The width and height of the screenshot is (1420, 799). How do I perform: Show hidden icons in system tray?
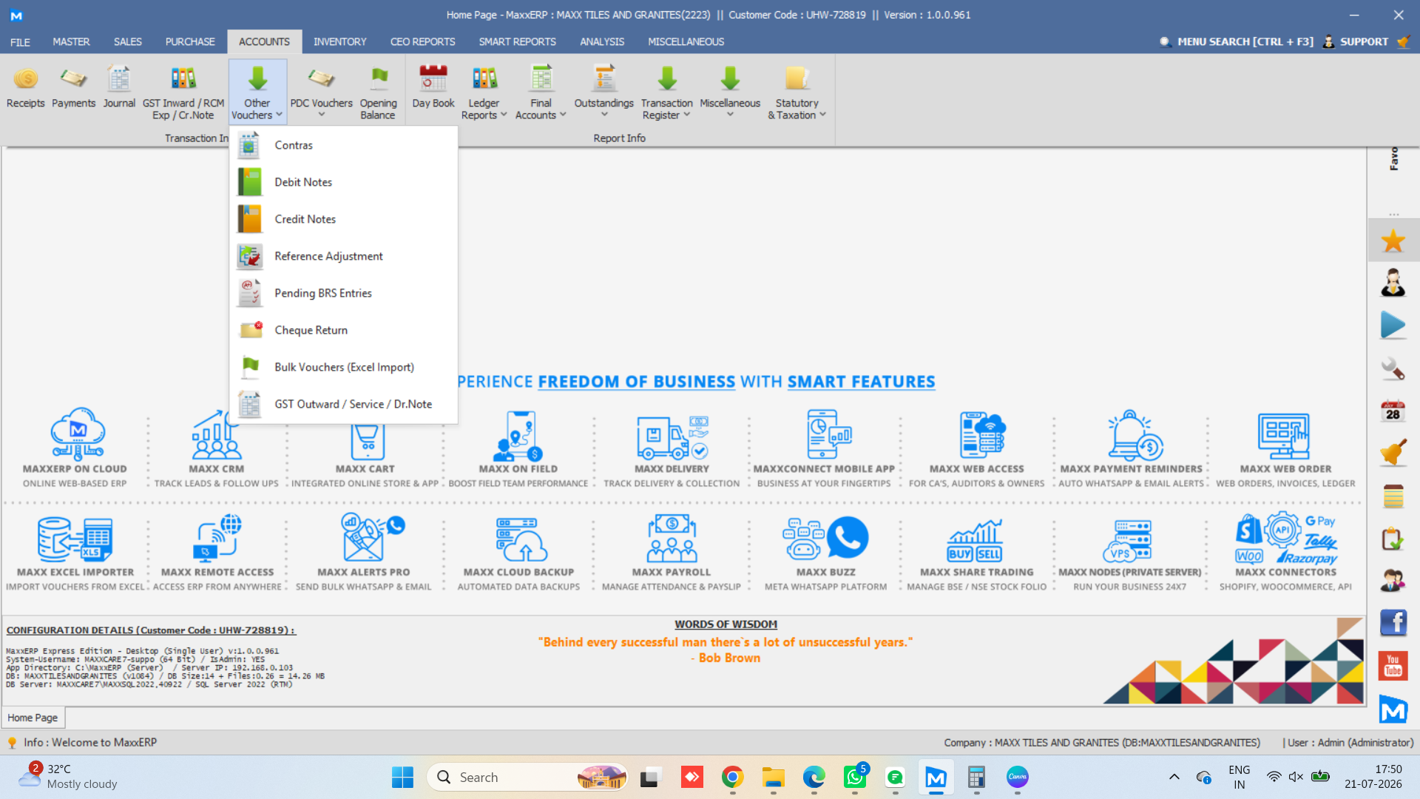coord(1174,777)
